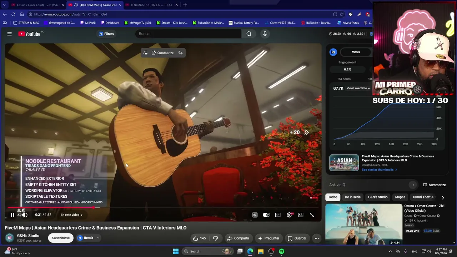Image resolution: width=457 pixels, height=257 pixels.
Task: Open the Ozuna x Omar Courtz thumbnail
Action: pos(364,224)
